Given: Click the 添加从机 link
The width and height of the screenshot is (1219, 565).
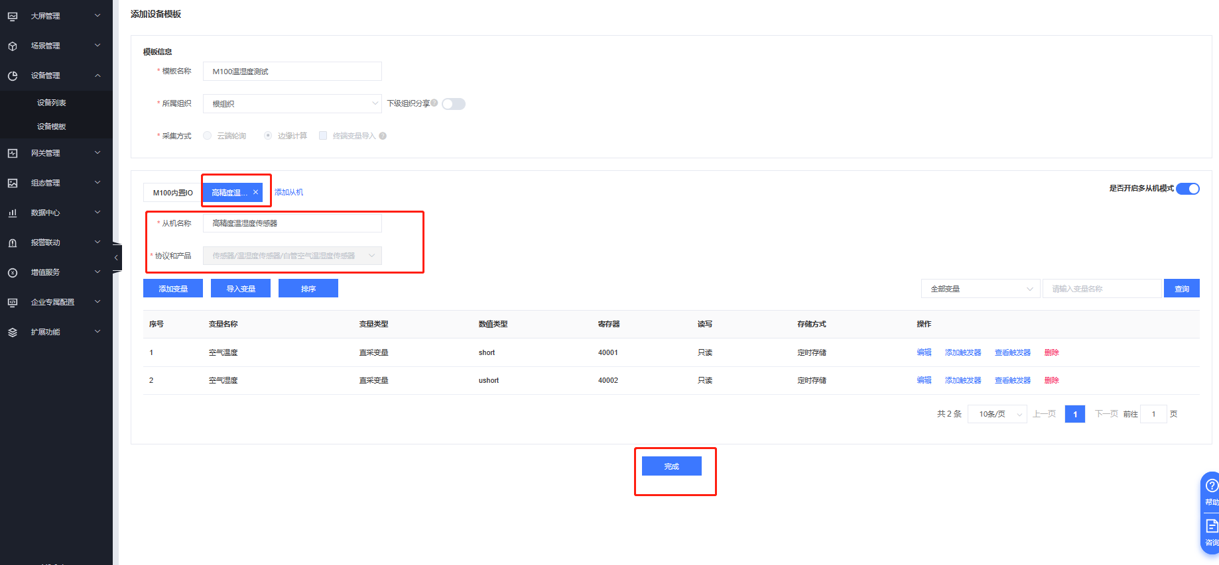Looking at the screenshot, I should [x=289, y=192].
